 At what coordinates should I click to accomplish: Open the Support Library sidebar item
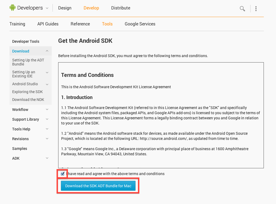tap(25, 119)
